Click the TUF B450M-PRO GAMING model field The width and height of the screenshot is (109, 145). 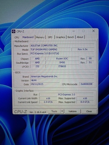click(50, 50)
